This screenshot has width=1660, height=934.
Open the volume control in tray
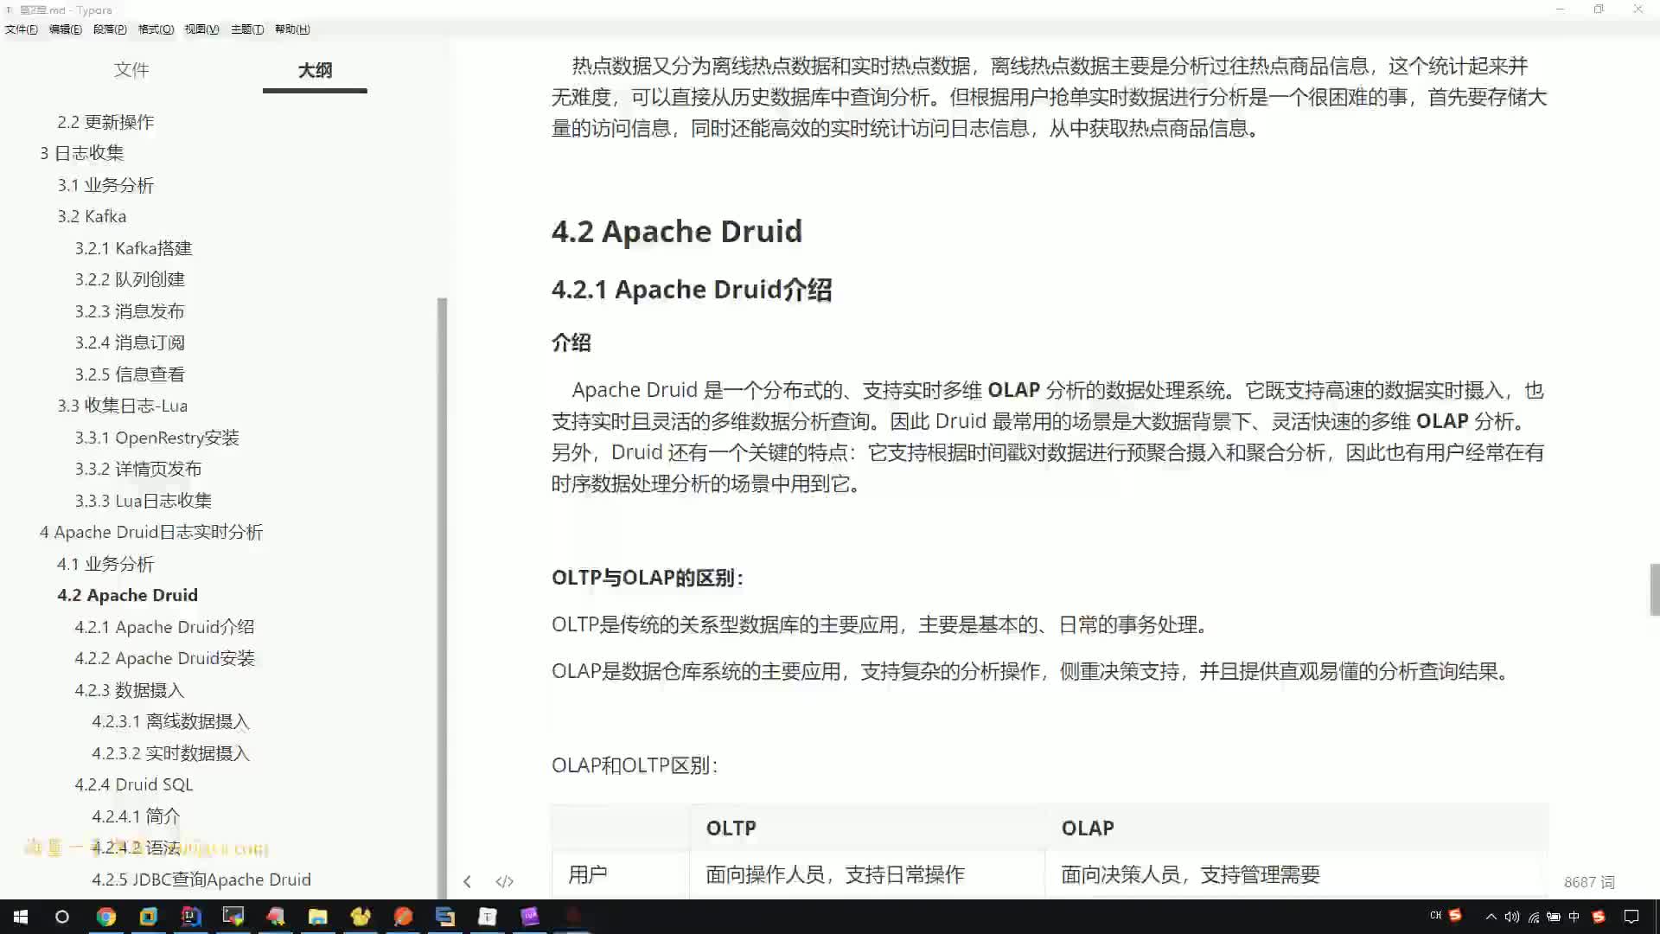(1511, 917)
